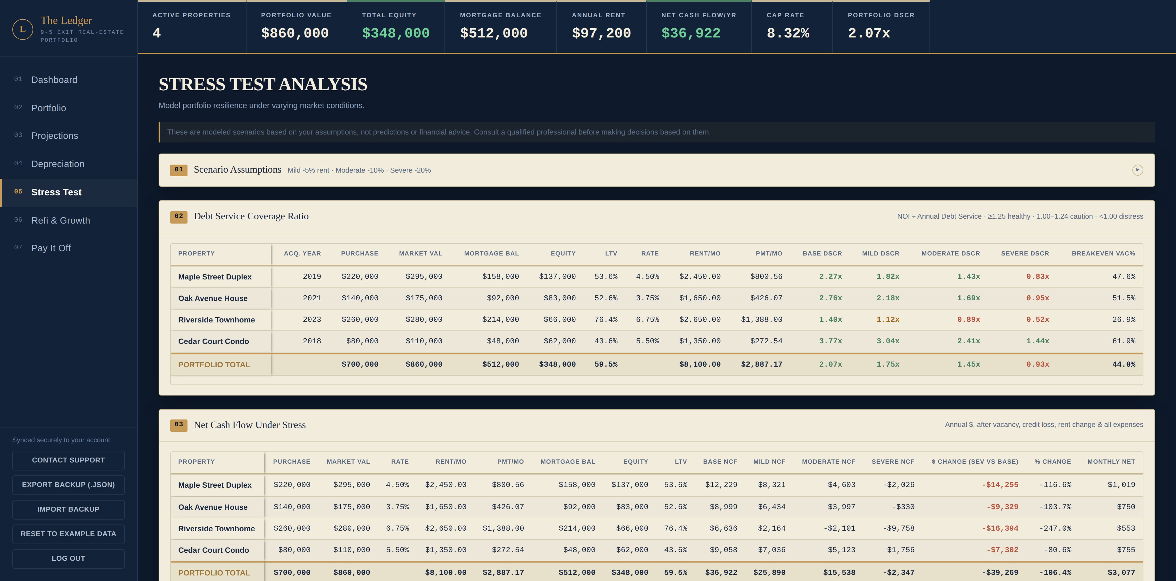Log out of the account
The height and width of the screenshot is (581, 1176).
[x=69, y=559]
